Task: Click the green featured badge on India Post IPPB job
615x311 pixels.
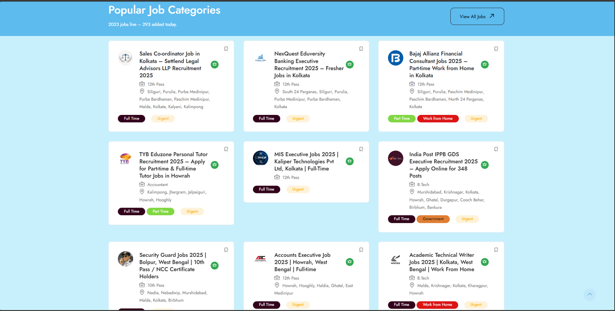Action: [x=485, y=165]
